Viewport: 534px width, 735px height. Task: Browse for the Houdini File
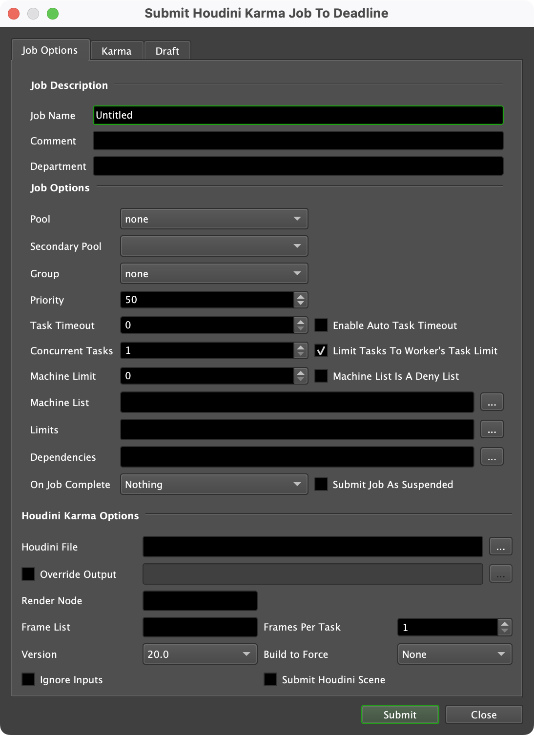coord(501,547)
